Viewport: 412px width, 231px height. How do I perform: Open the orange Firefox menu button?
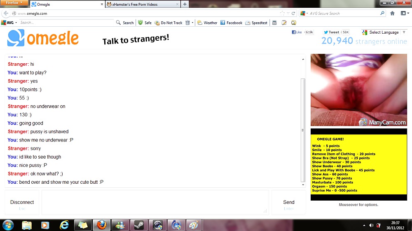14,3
